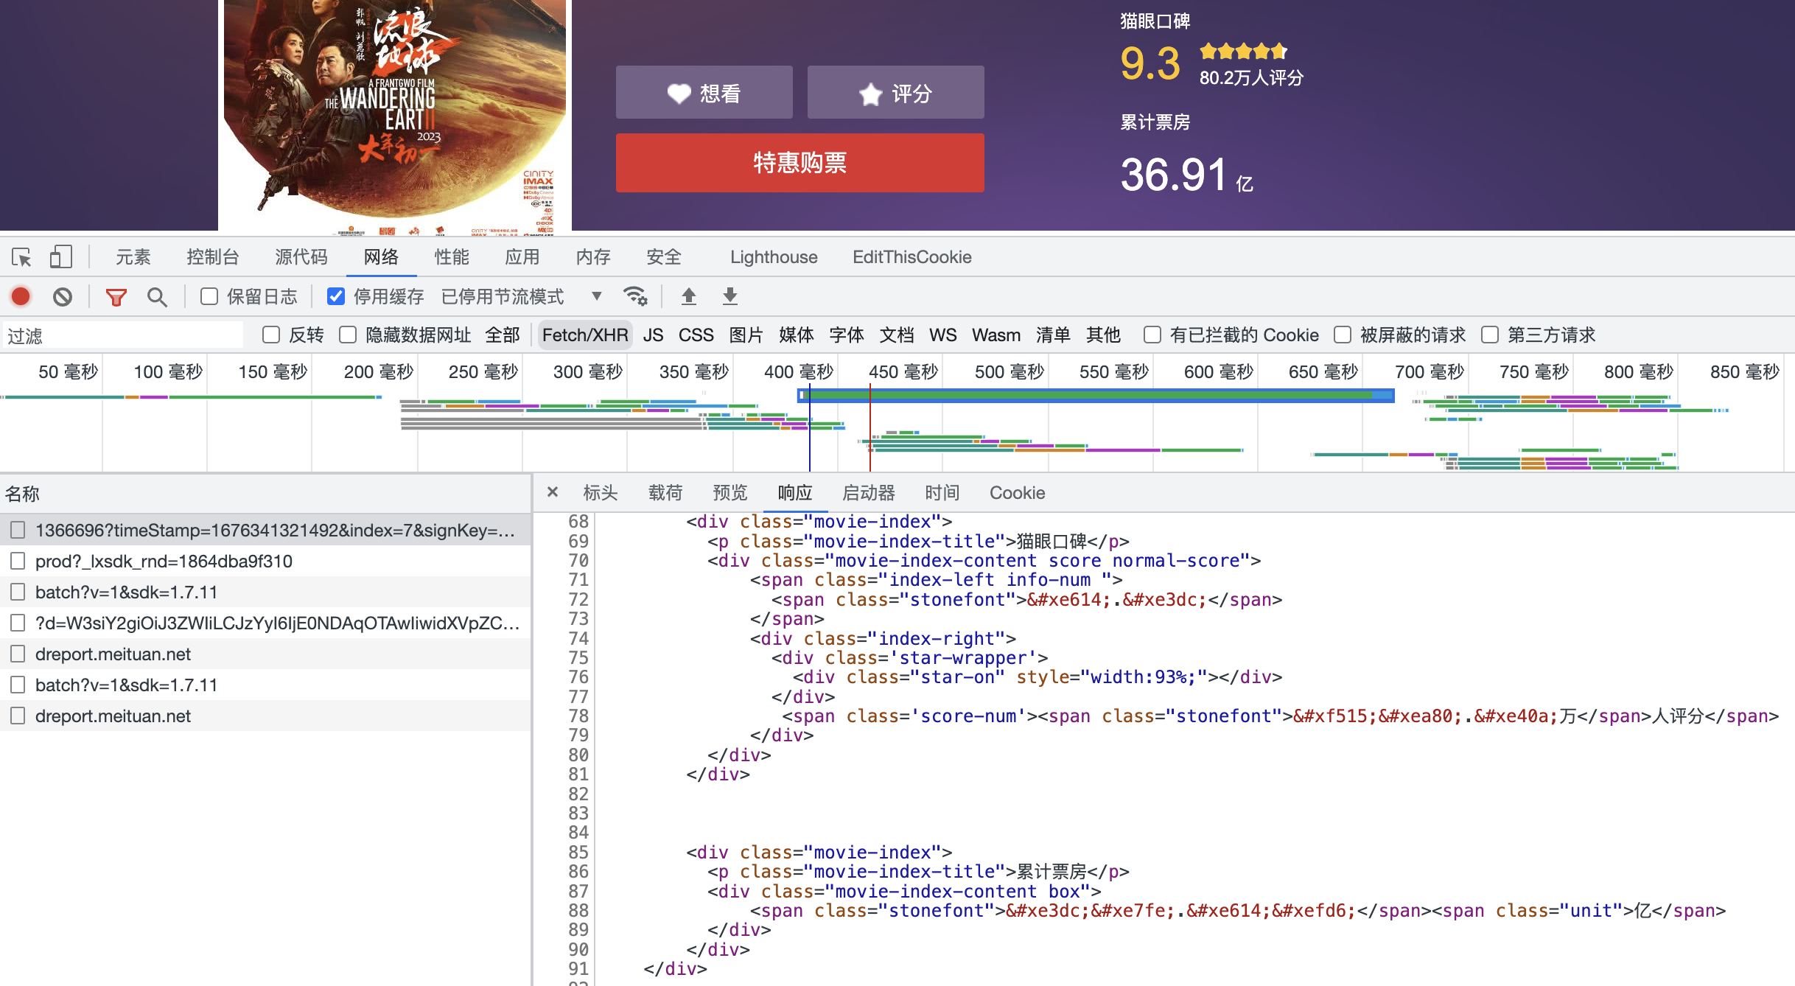Open network search magnifier
1795x986 pixels.
pyautogui.click(x=156, y=296)
